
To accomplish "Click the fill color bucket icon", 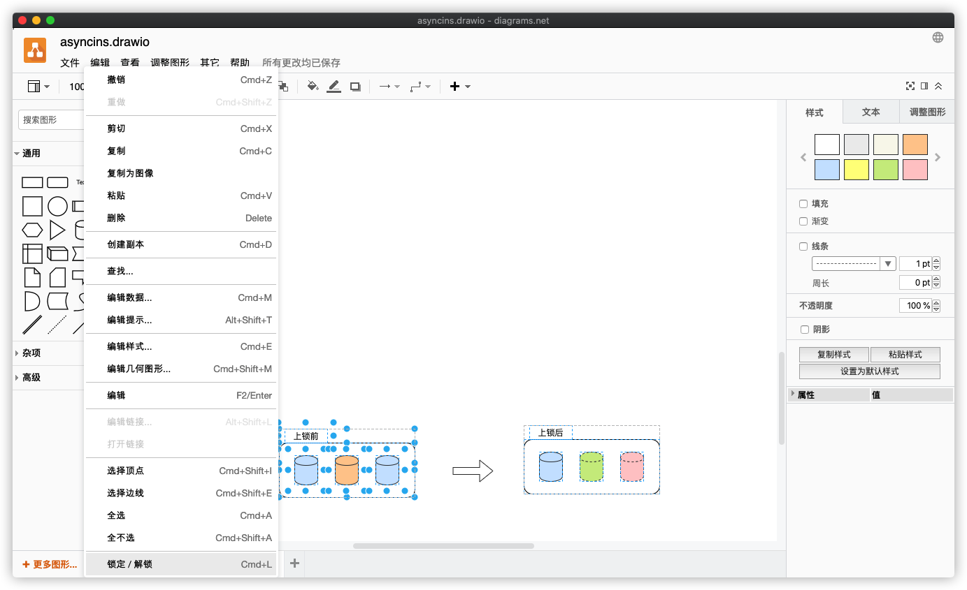I will click(x=313, y=87).
